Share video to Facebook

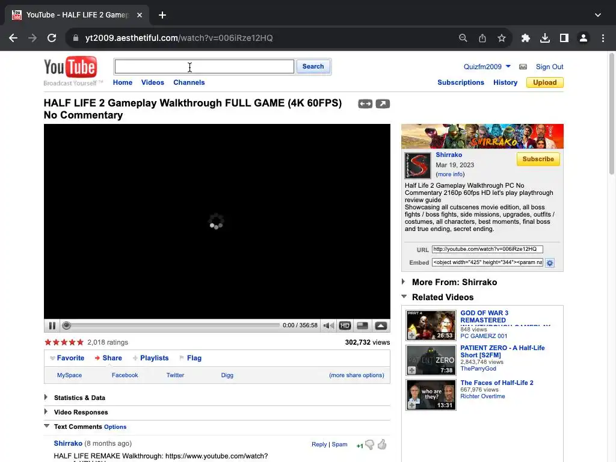(125, 375)
